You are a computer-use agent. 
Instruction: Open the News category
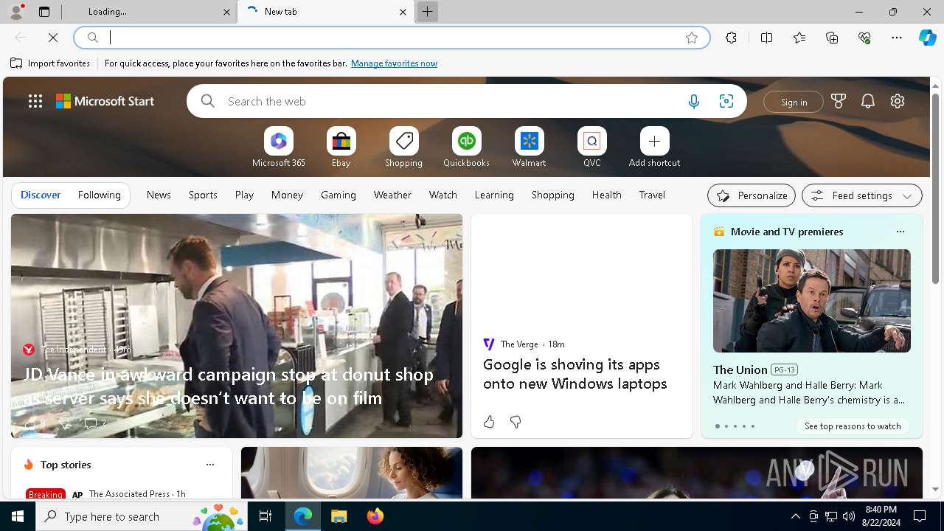click(159, 195)
